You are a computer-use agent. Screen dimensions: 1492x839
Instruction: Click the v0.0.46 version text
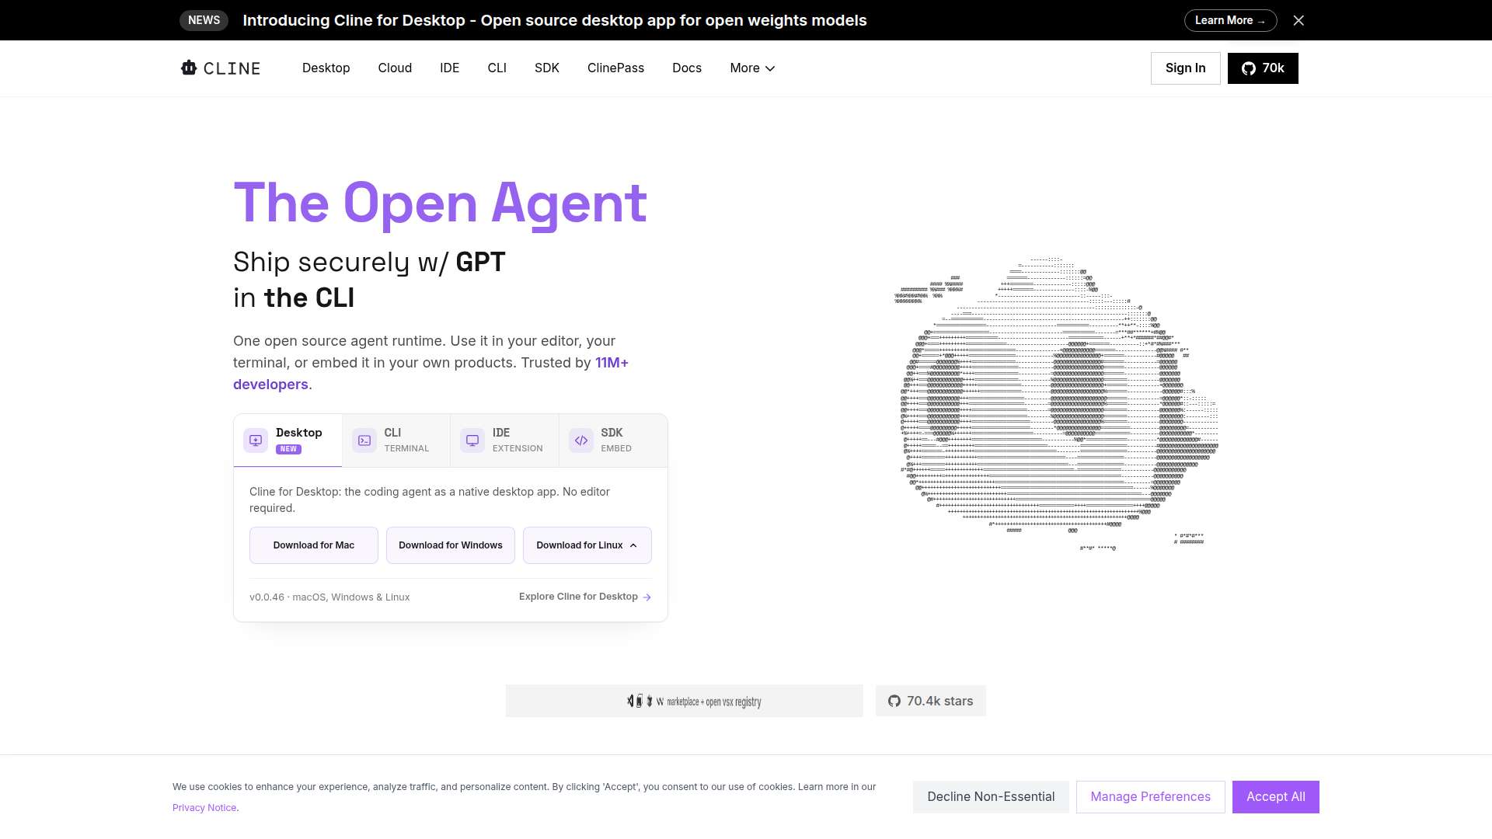pos(267,597)
